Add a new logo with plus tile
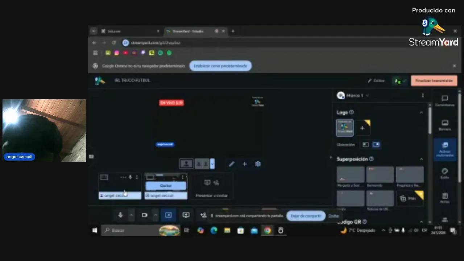Viewport: 464px width, 261px height. click(362, 128)
